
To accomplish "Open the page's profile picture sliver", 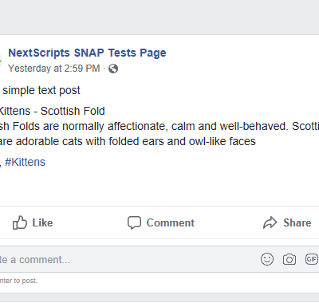I will click(1, 61).
